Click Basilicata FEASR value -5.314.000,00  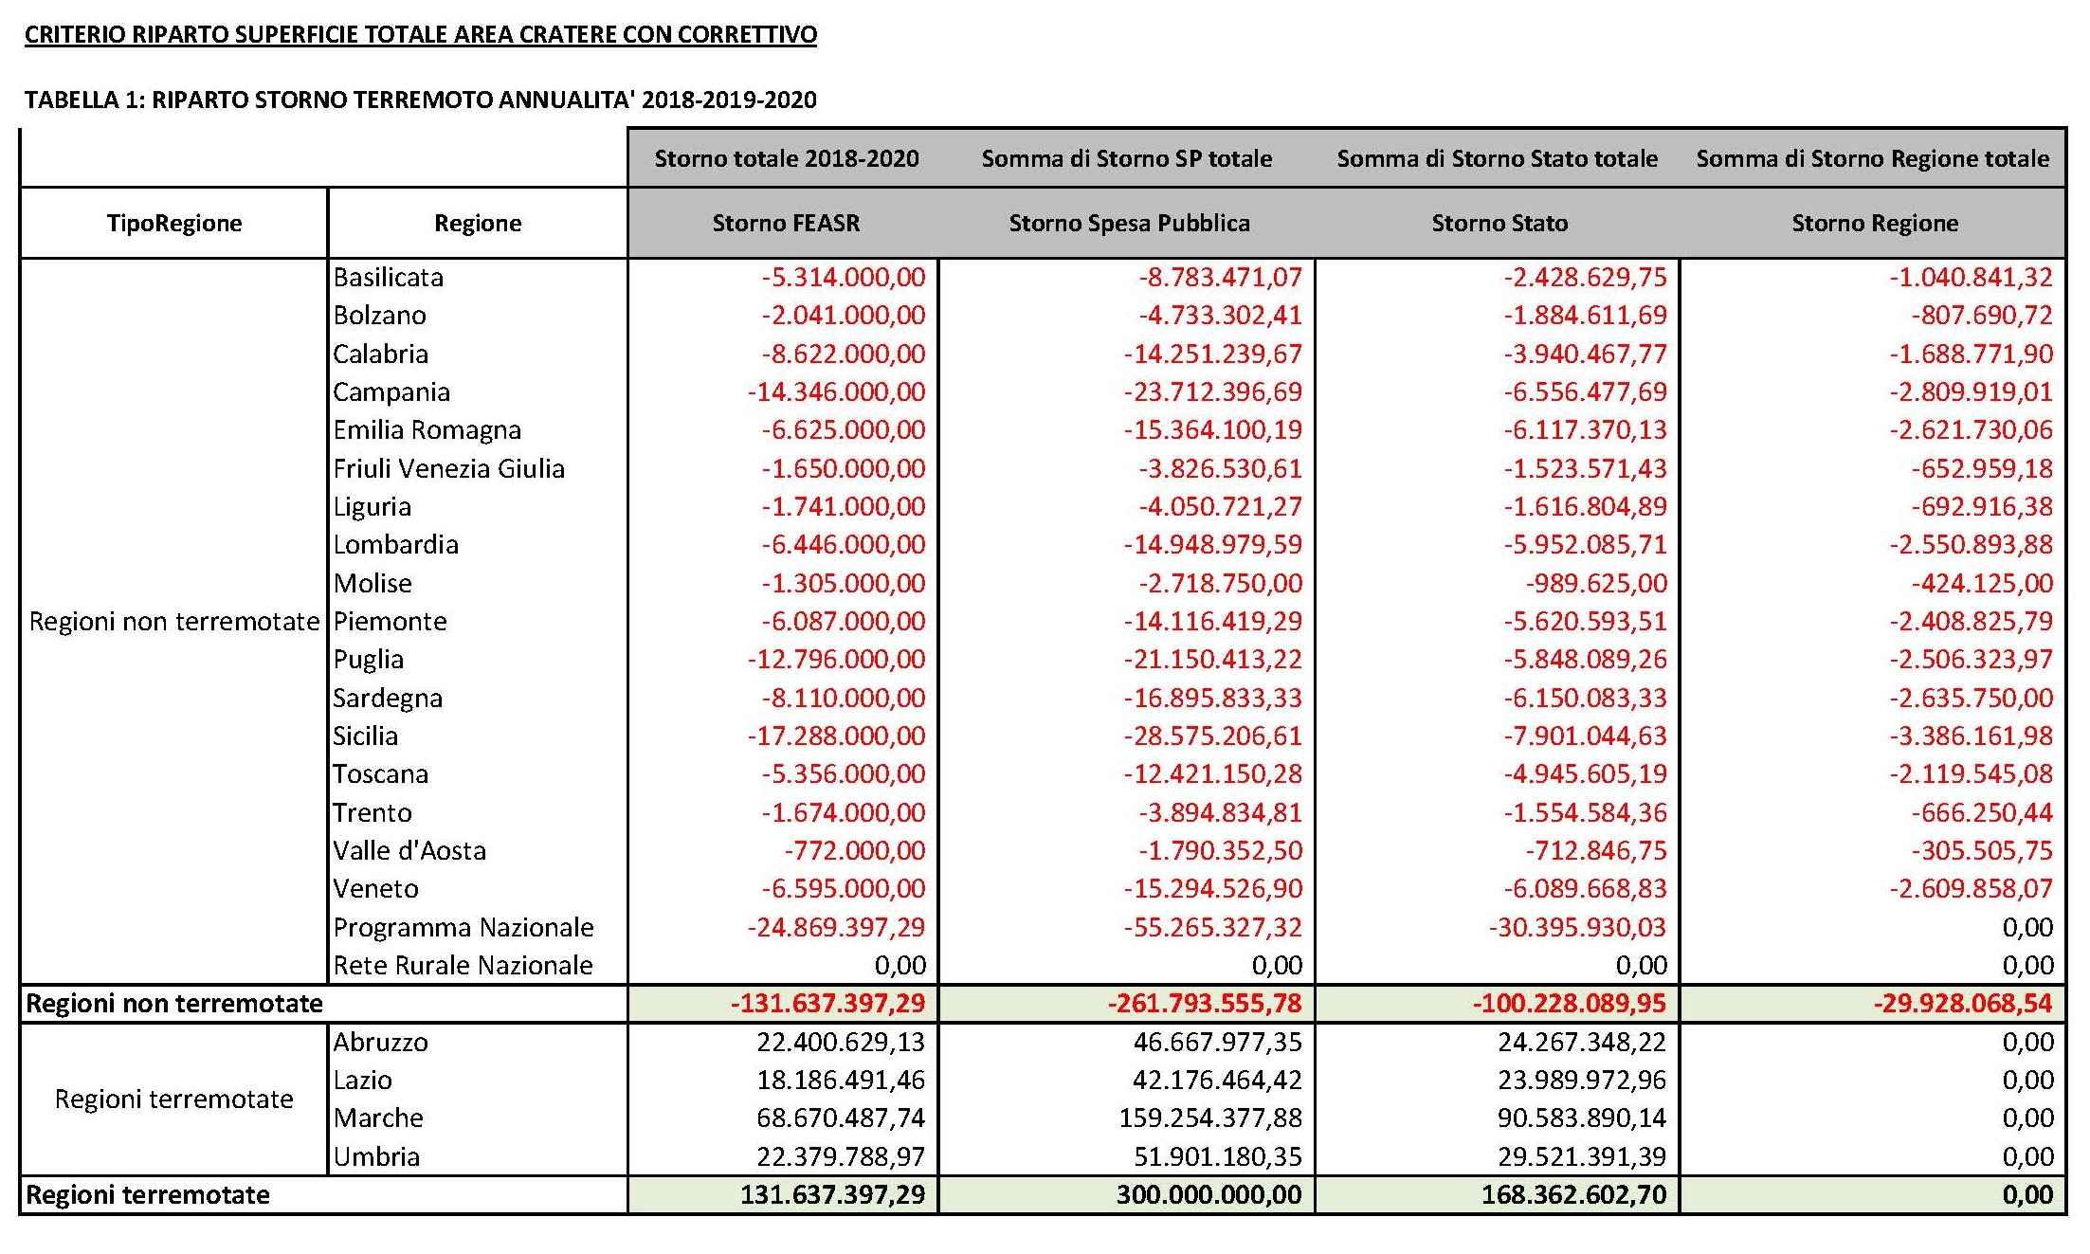coord(844,278)
